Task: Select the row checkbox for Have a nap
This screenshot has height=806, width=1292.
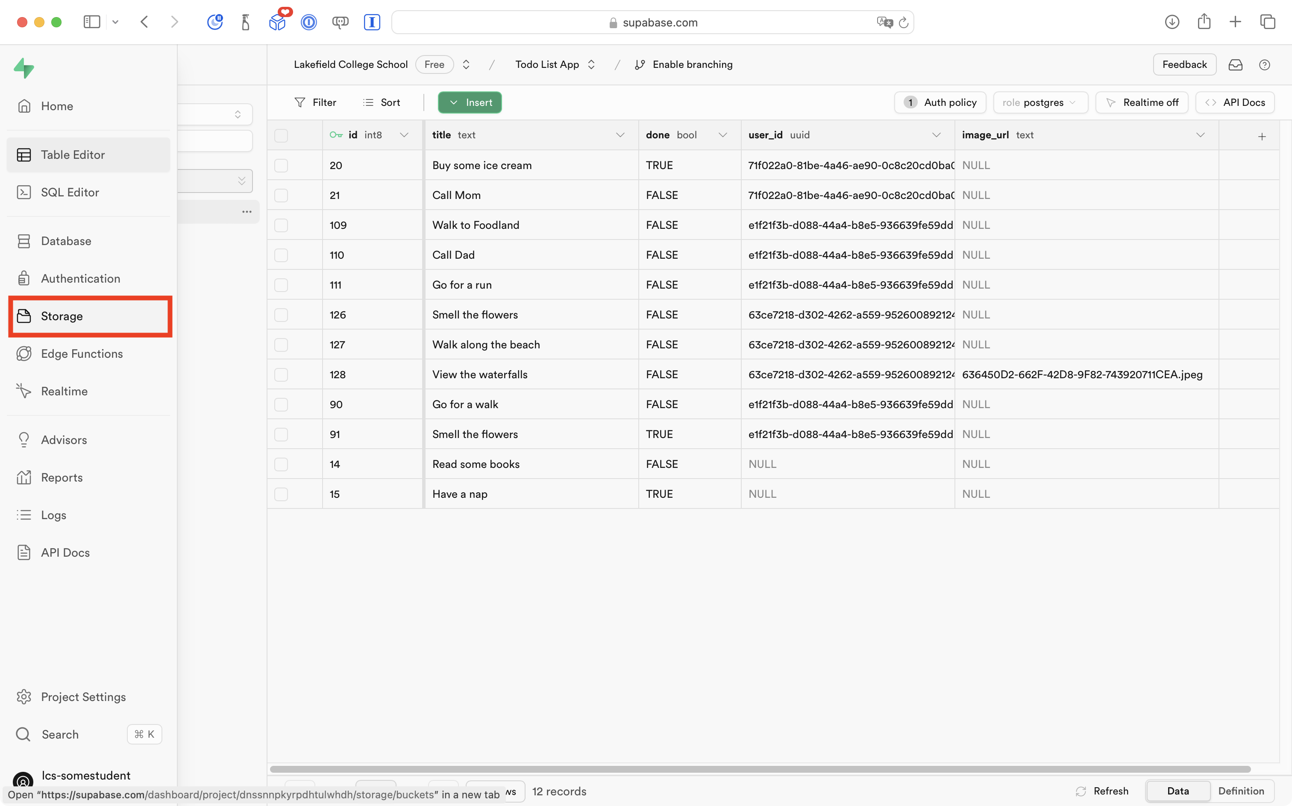Action: point(281,494)
